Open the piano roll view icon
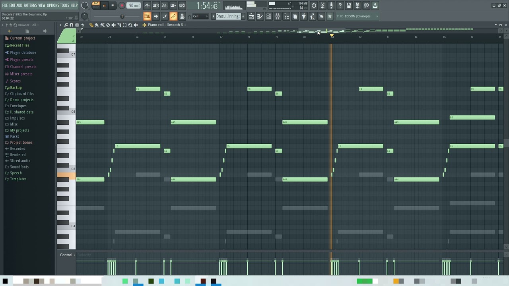The image size is (509, 286). pyautogui.click(x=260, y=16)
